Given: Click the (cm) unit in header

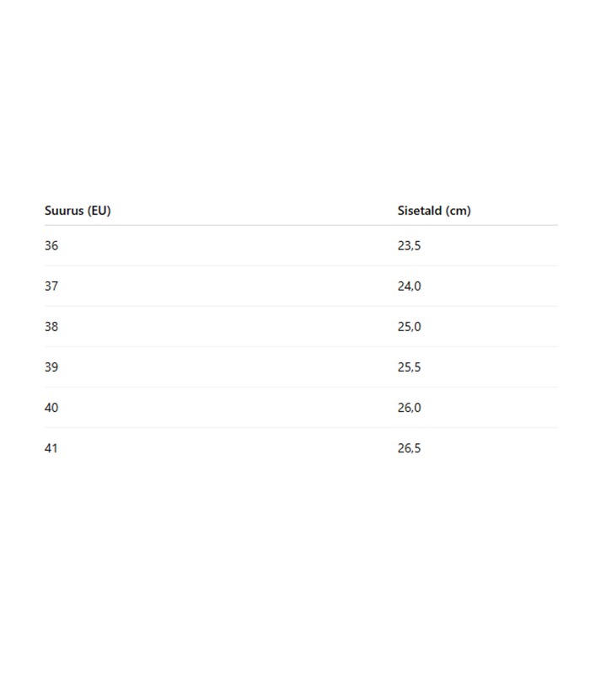Looking at the screenshot, I should click(458, 211).
